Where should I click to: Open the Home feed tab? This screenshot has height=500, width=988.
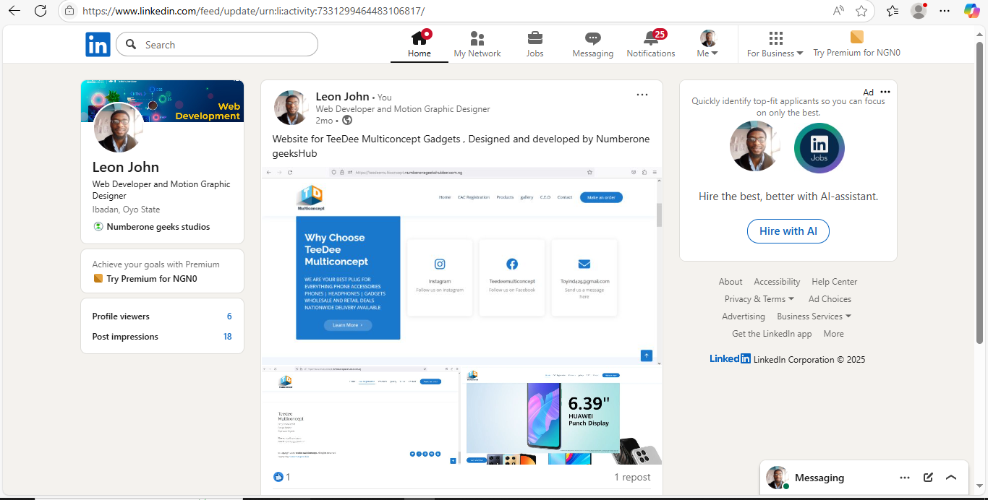[x=420, y=45]
